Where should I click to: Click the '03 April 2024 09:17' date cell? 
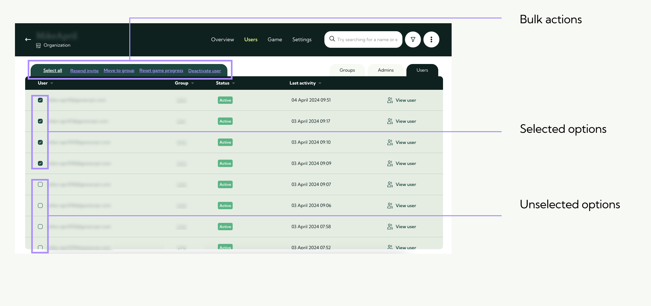(x=311, y=121)
